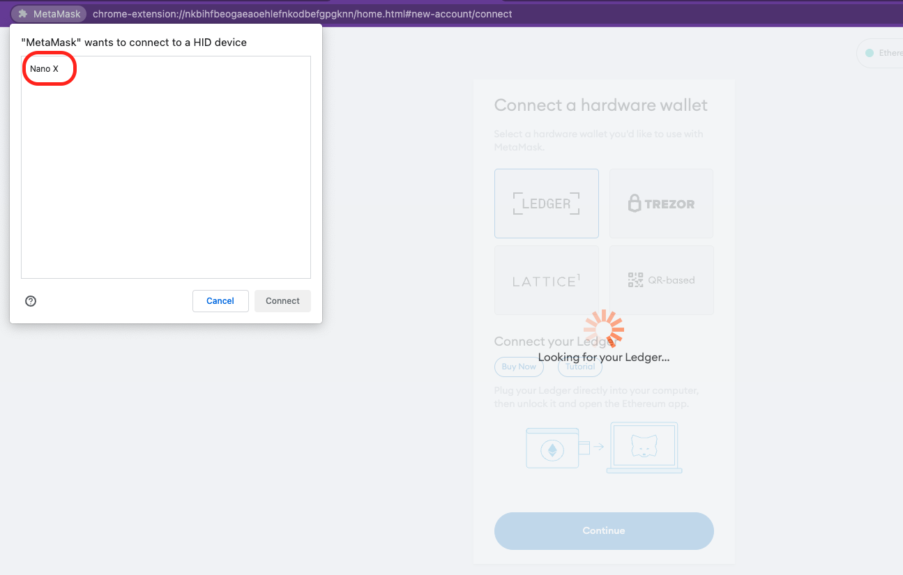Click the Tutorial link
903x575 pixels.
click(x=580, y=367)
